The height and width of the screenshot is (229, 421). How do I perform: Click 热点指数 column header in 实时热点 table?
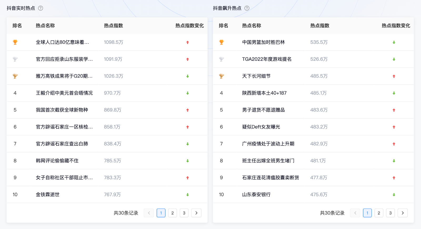pos(113,26)
